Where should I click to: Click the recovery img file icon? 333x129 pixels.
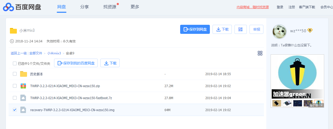[x=23, y=110]
